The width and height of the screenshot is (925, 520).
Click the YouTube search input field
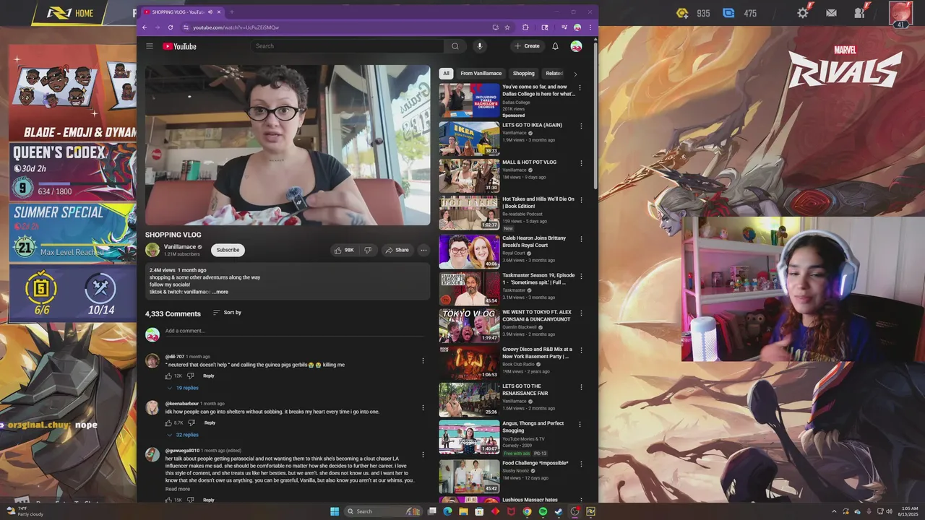click(348, 46)
